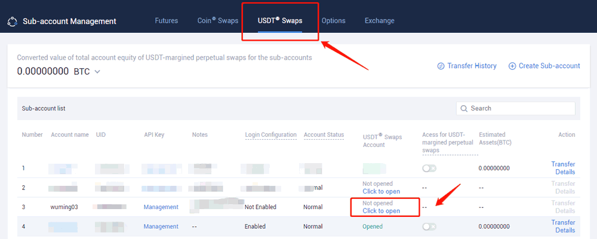Viewport: 597px width, 239px height.
Task: Focus the sub-account Search field
Action: pyautogui.click(x=516, y=109)
